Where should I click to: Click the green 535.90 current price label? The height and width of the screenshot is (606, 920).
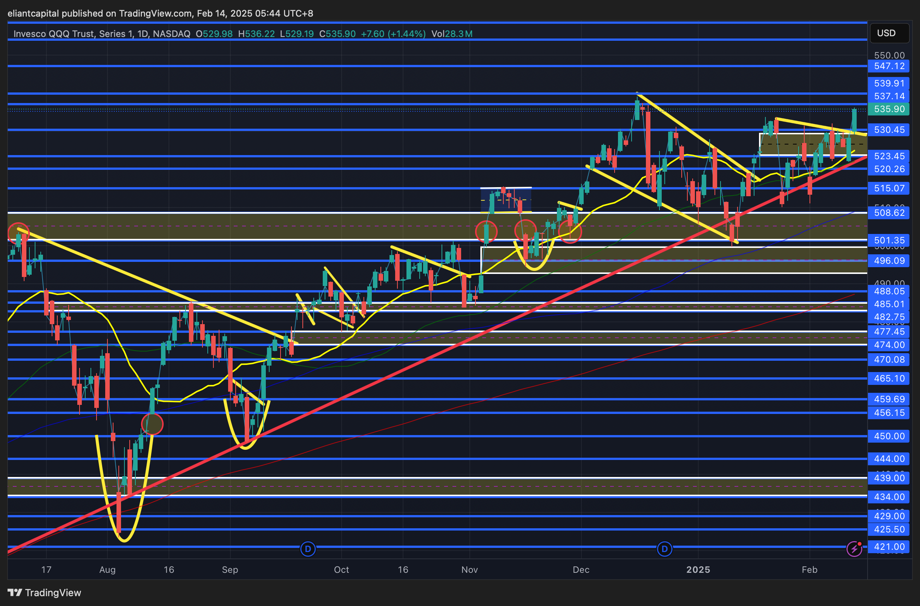click(x=889, y=109)
